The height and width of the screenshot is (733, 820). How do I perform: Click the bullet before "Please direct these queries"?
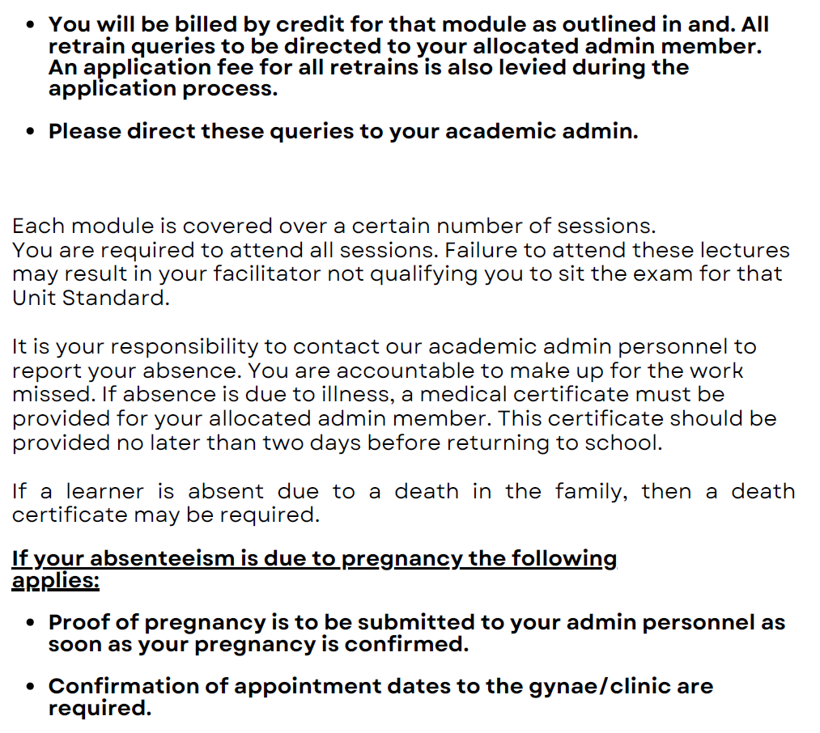click(x=31, y=132)
